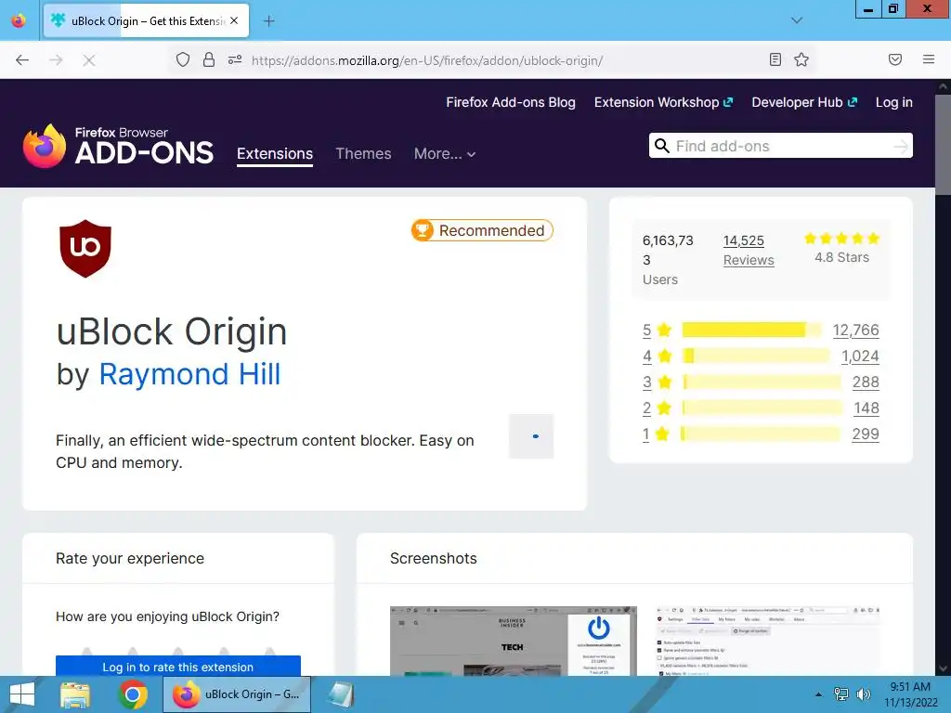Submit search with the arrow in the search box

[x=901, y=146]
